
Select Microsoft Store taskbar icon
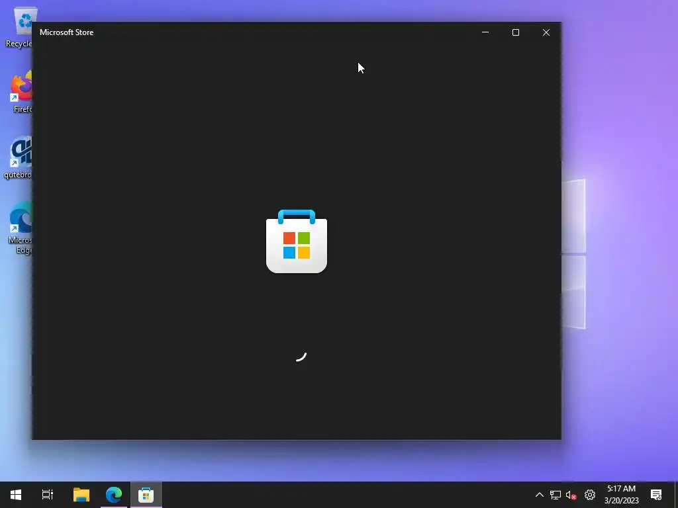146,495
